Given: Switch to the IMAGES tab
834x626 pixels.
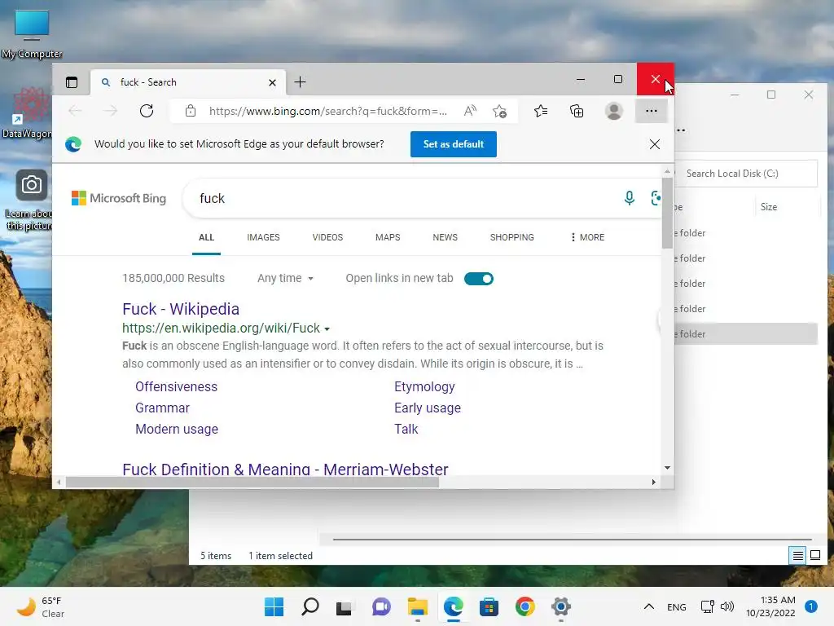Looking at the screenshot, I should click(263, 237).
